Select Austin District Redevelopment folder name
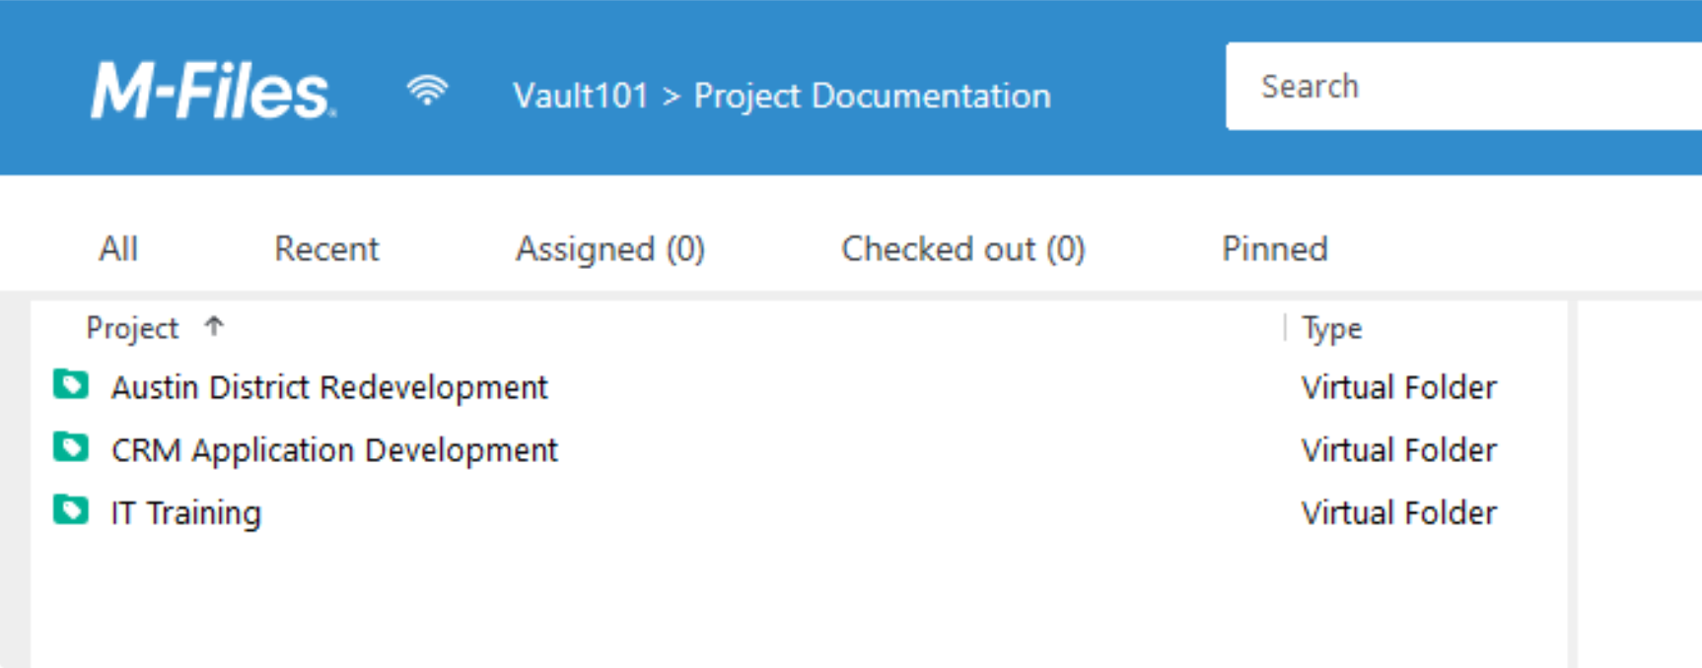Screen dimensions: 1702x668 329,387
